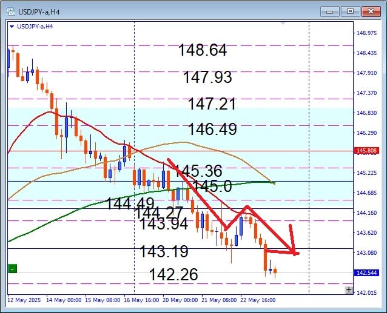The width and height of the screenshot is (387, 313).
Task: Click the 14 May 00:00 time axis label
Action: pos(64,300)
